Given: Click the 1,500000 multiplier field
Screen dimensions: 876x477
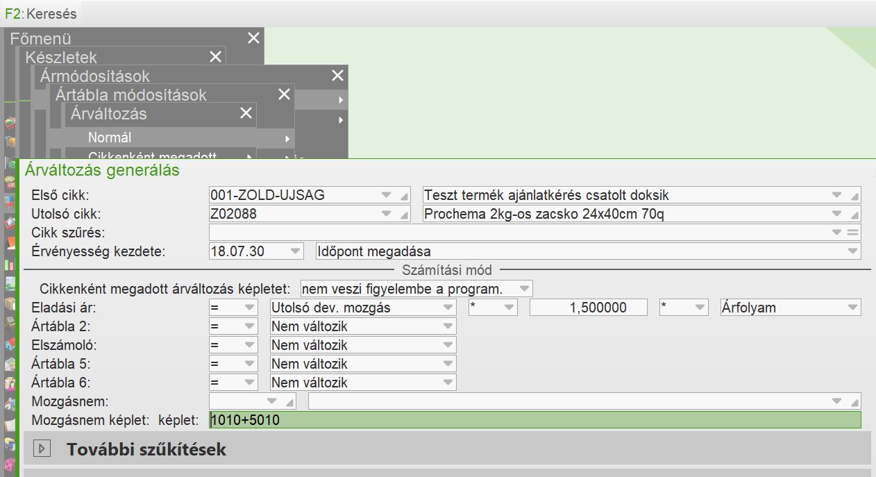Looking at the screenshot, I should coord(589,308).
